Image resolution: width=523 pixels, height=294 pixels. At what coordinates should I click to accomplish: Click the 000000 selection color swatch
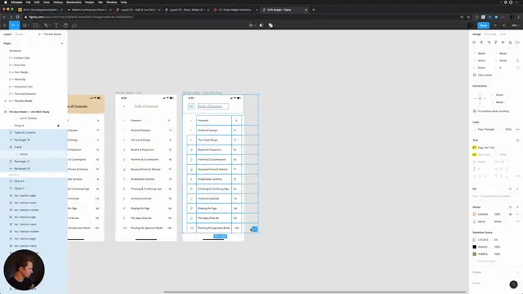(x=474, y=247)
